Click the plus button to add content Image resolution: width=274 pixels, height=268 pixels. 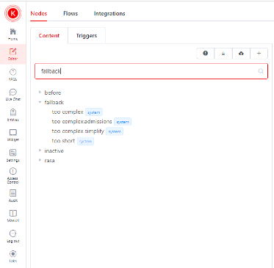click(259, 53)
